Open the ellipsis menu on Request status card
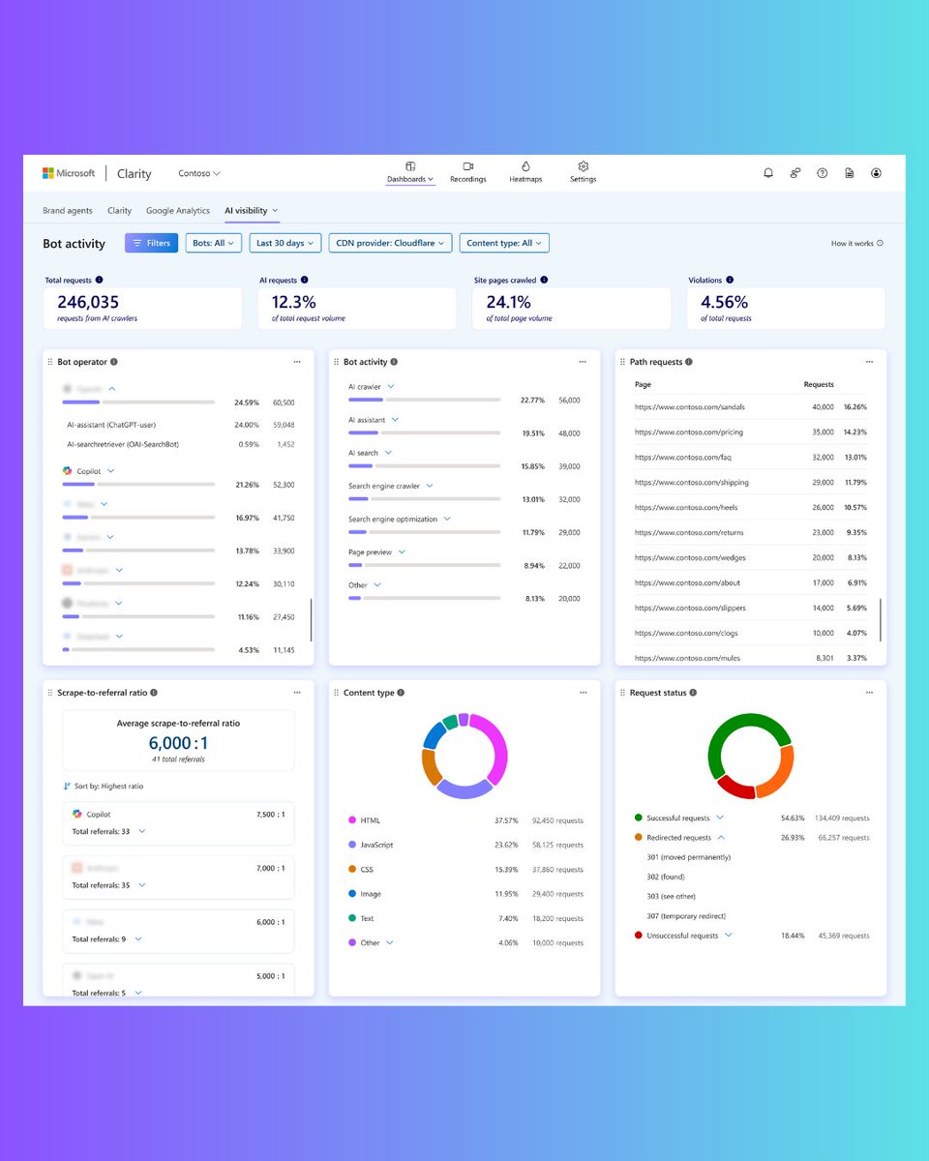 coord(869,693)
